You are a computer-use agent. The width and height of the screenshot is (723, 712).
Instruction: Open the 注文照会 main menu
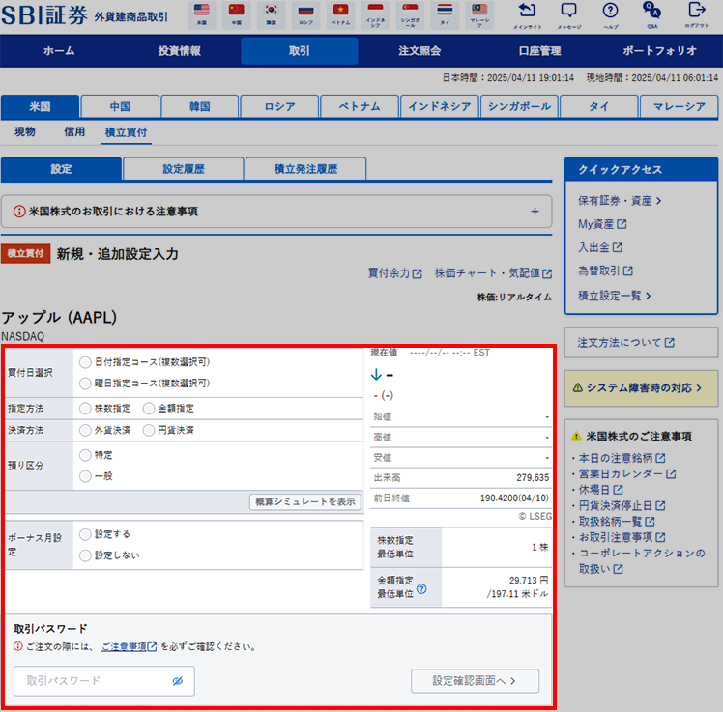[419, 50]
